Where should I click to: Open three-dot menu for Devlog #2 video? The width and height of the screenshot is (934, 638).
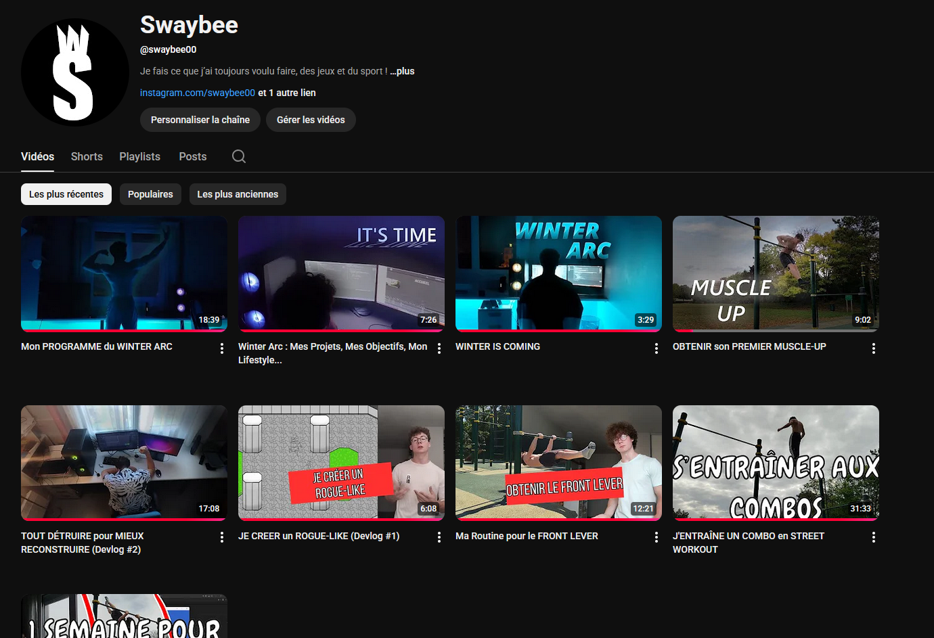point(222,537)
